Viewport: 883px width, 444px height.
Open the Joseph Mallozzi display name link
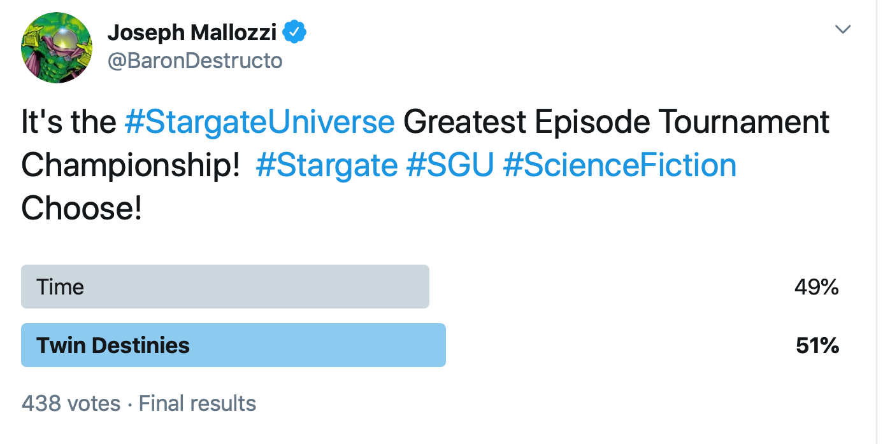point(194,32)
